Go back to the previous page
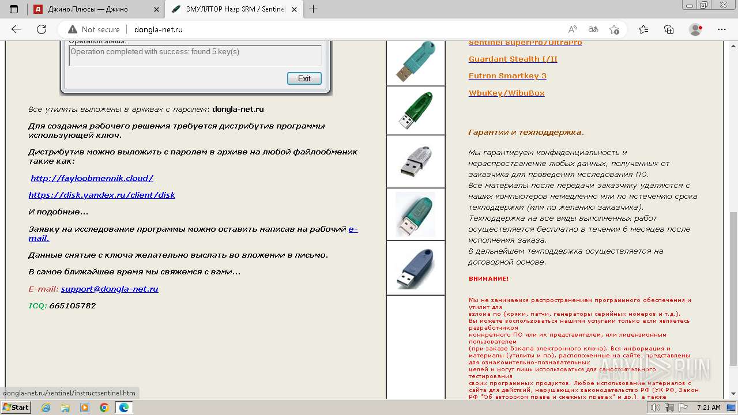Viewport: 738px width, 415px height. [x=16, y=29]
